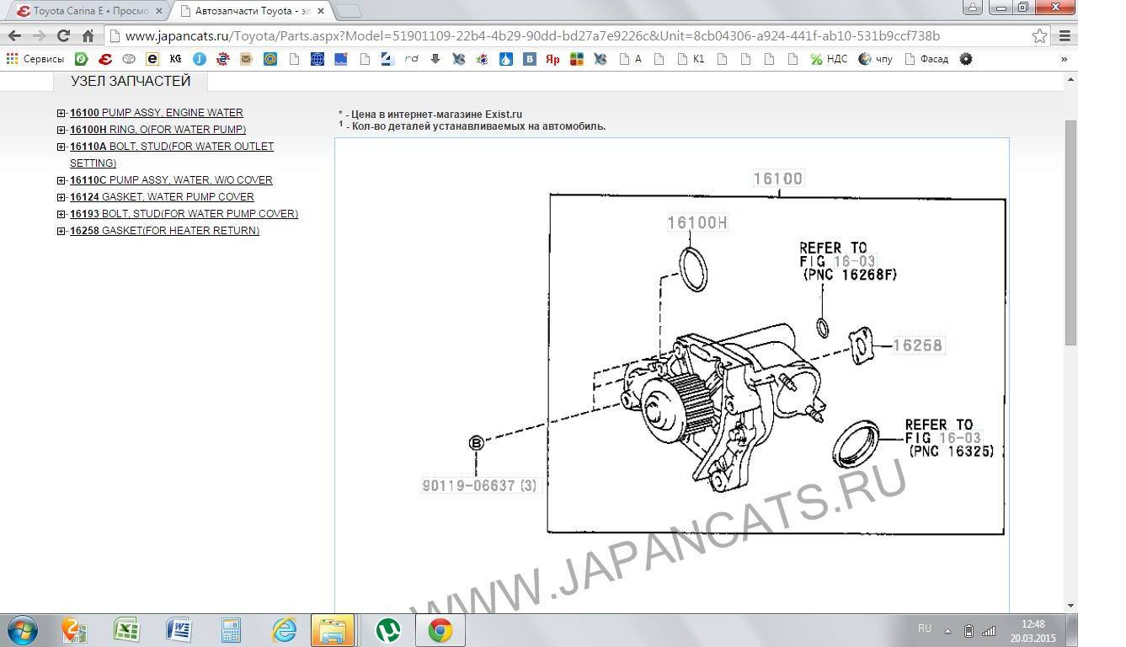Bookmark this page with the star icon
This screenshot has height=647, width=1126.
1039,36
